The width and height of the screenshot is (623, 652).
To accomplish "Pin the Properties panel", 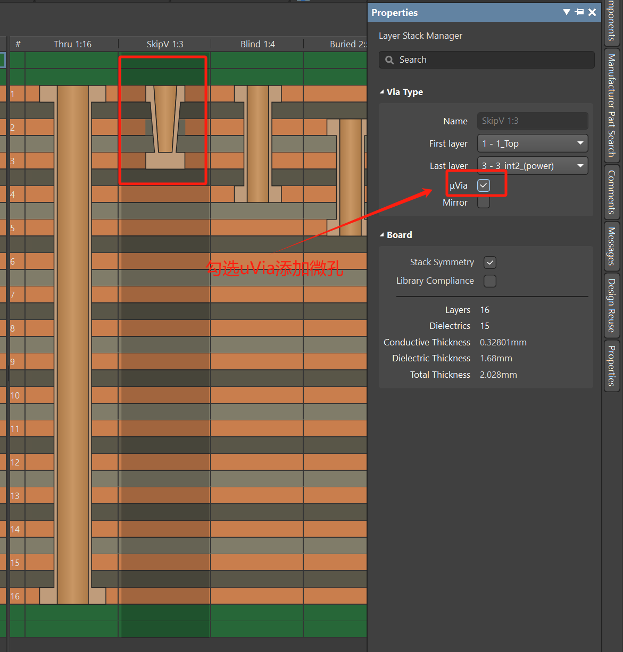I will coord(579,12).
